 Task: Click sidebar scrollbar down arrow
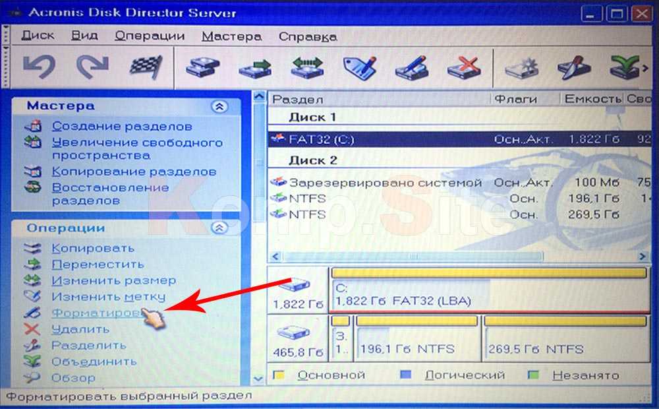(259, 379)
